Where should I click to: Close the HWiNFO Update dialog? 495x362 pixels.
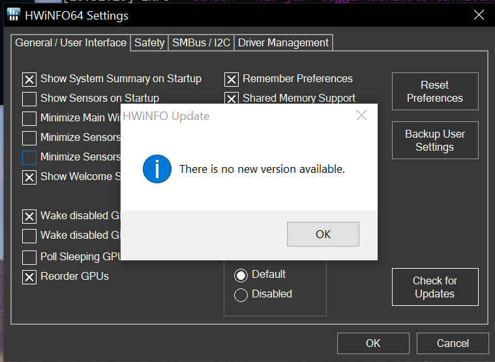361,115
